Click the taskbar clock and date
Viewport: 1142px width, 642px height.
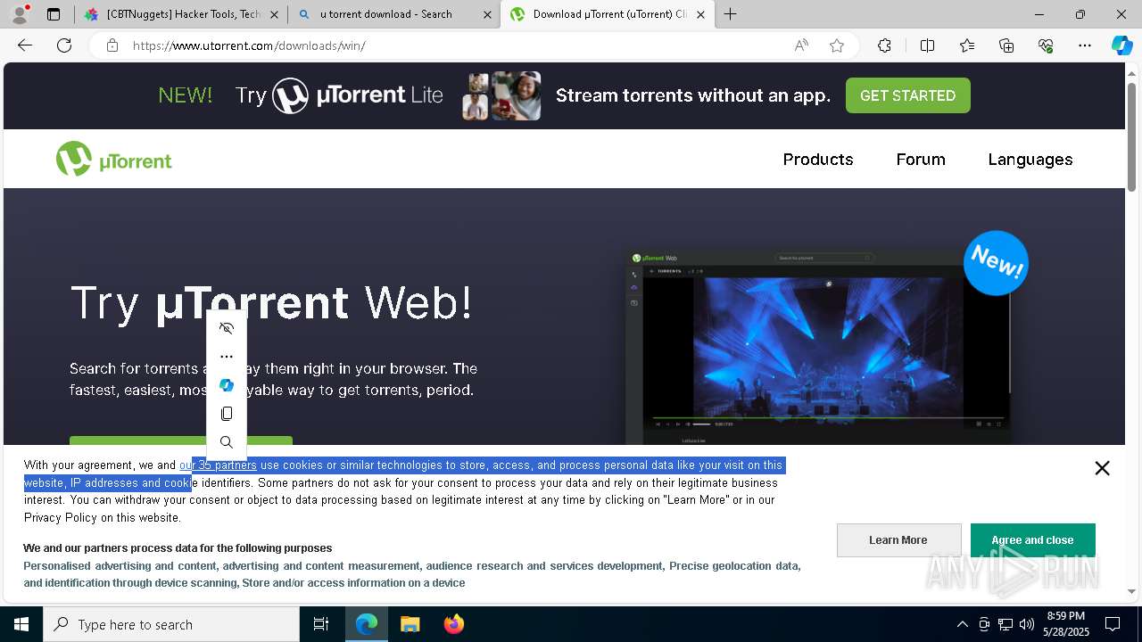click(x=1066, y=624)
